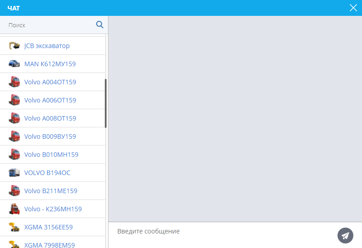Open chat with Volvo A006ОТ159
Image resolution: width=362 pixels, height=248 pixels.
(50, 100)
